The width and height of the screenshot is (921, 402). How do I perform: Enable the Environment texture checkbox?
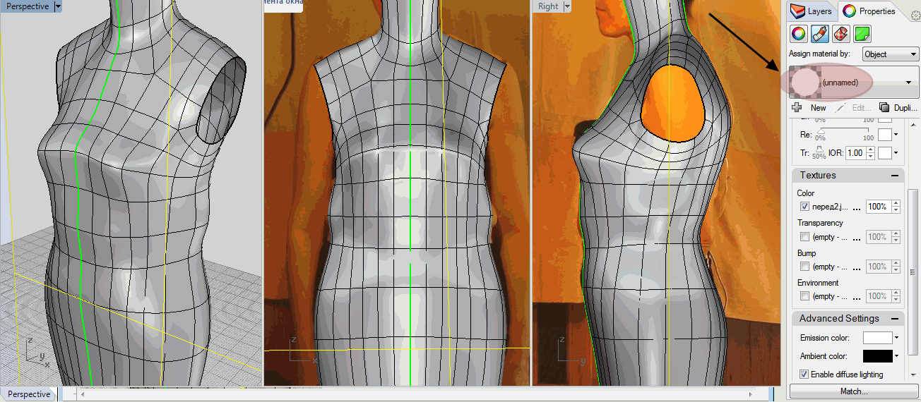[x=804, y=296]
